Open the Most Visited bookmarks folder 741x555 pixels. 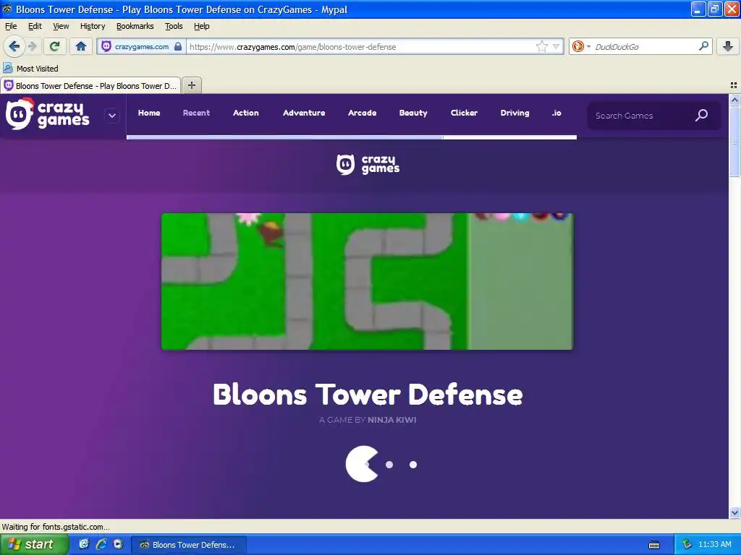[x=30, y=69]
